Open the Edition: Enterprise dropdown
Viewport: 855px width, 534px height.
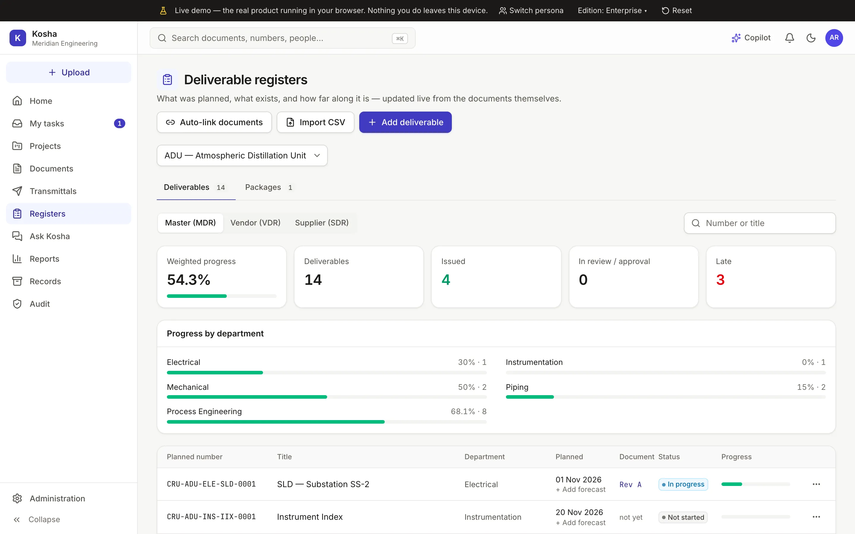612,11
